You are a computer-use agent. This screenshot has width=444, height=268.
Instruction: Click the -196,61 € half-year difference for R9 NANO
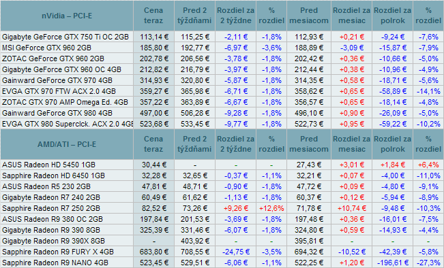coord(392,263)
